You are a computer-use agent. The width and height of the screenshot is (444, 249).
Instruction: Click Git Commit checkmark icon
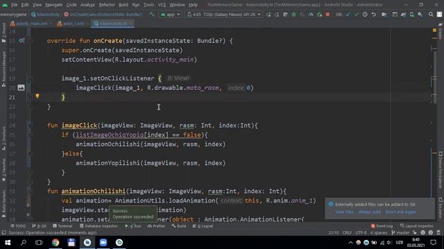(x=357, y=15)
